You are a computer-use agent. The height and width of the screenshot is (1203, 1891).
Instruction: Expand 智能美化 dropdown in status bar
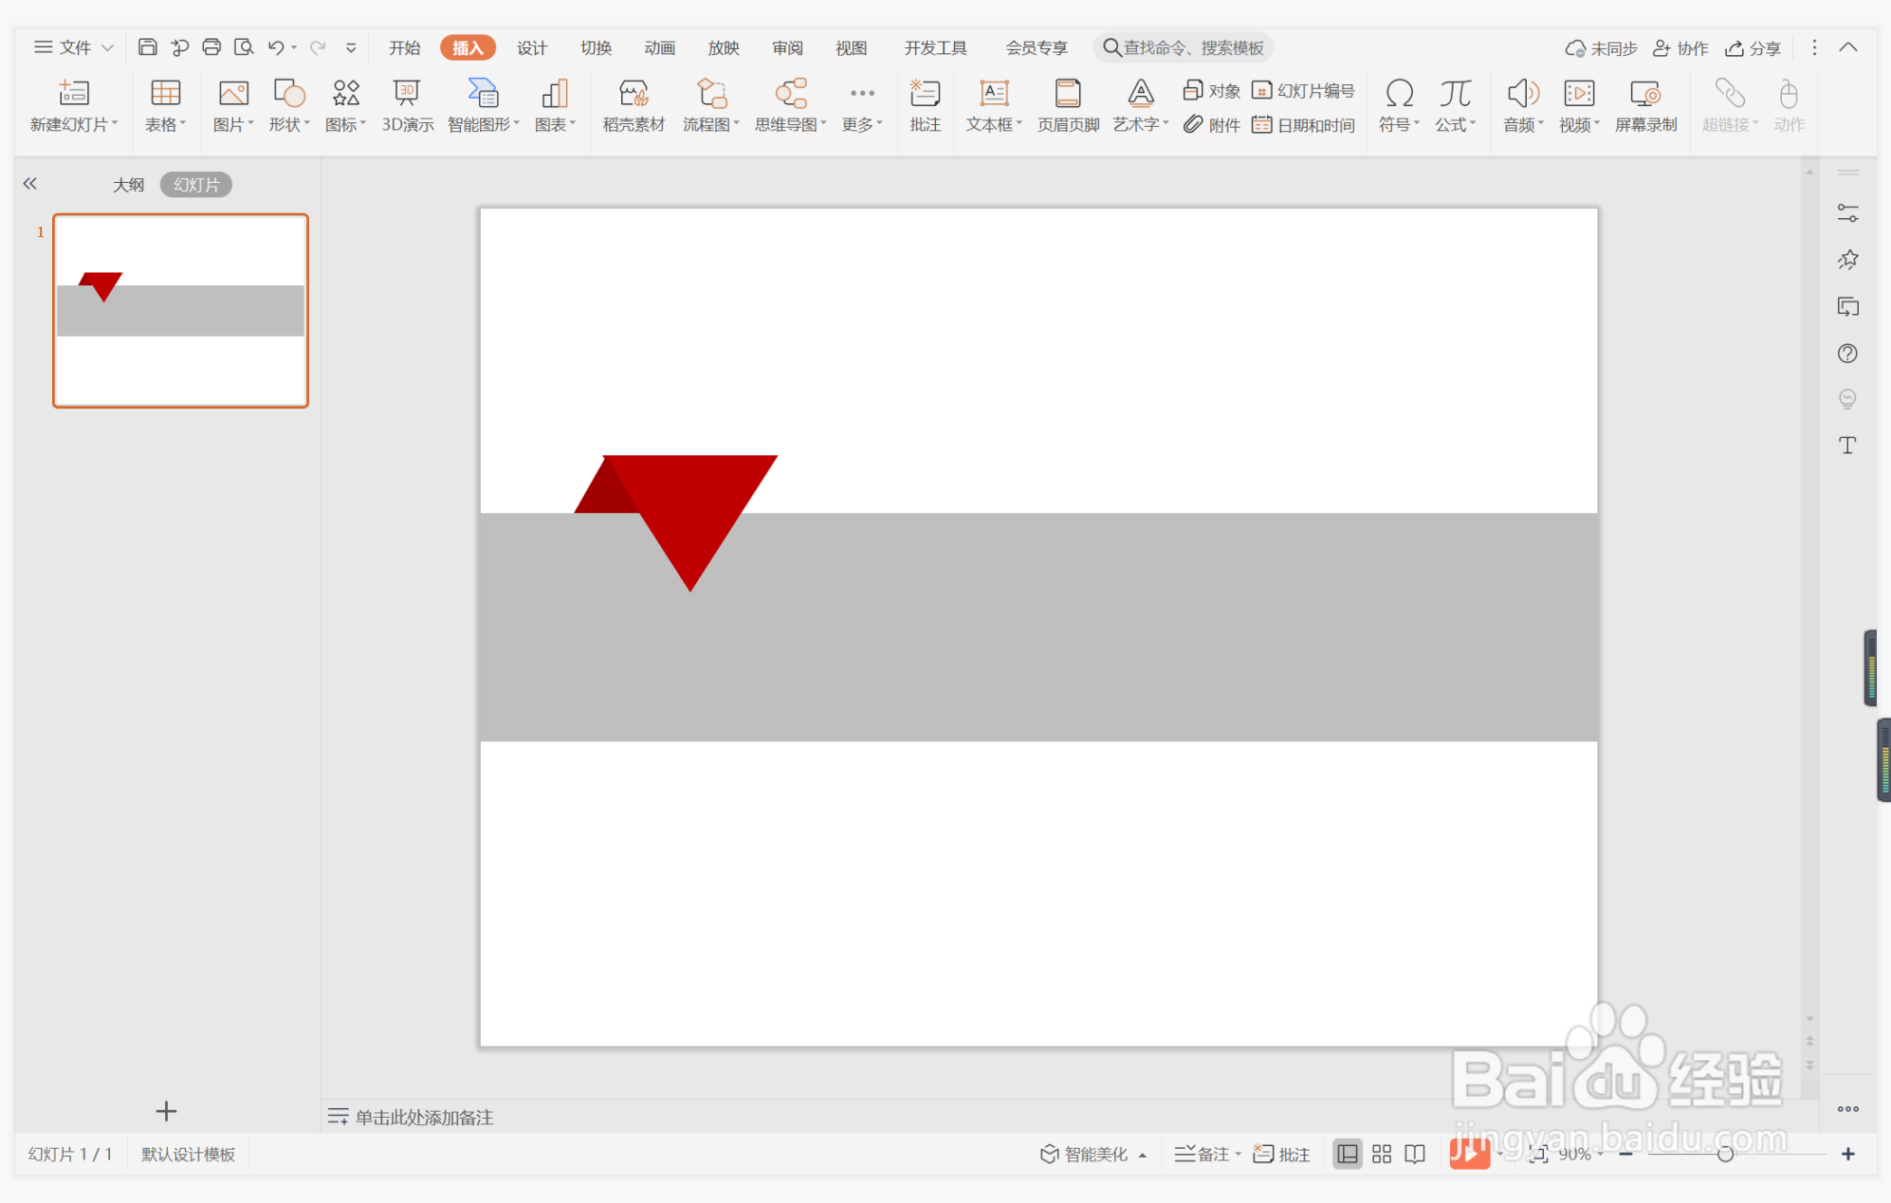click(x=1143, y=1155)
